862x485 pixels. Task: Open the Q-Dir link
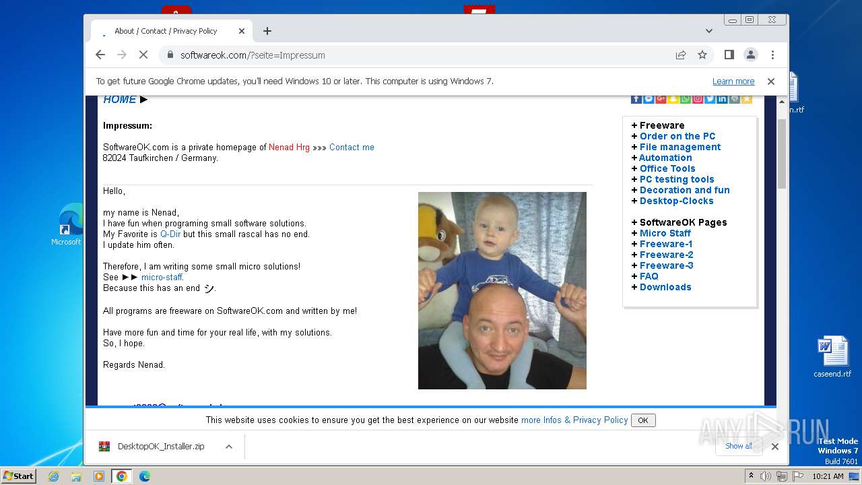(x=170, y=234)
